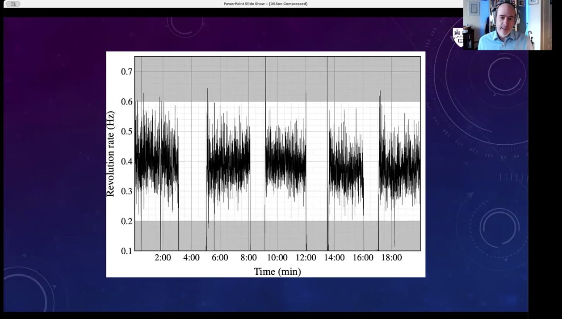This screenshot has width=562, height=319.
Task: Click the 2:00 tick label on time axis
Action: [163, 258]
